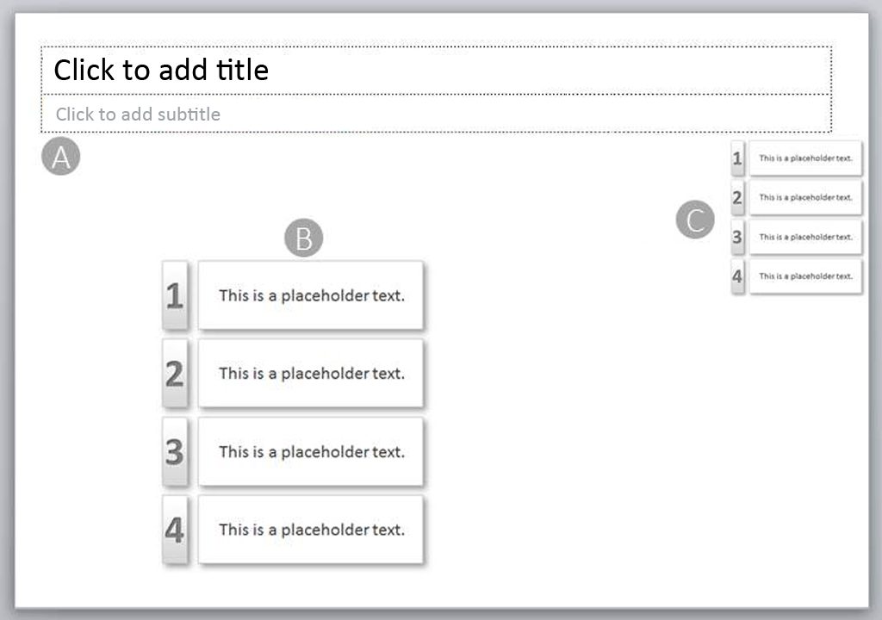Viewport: 882px width, 620px height.
Task: Select the large number 1 tab
Action: 175,295
